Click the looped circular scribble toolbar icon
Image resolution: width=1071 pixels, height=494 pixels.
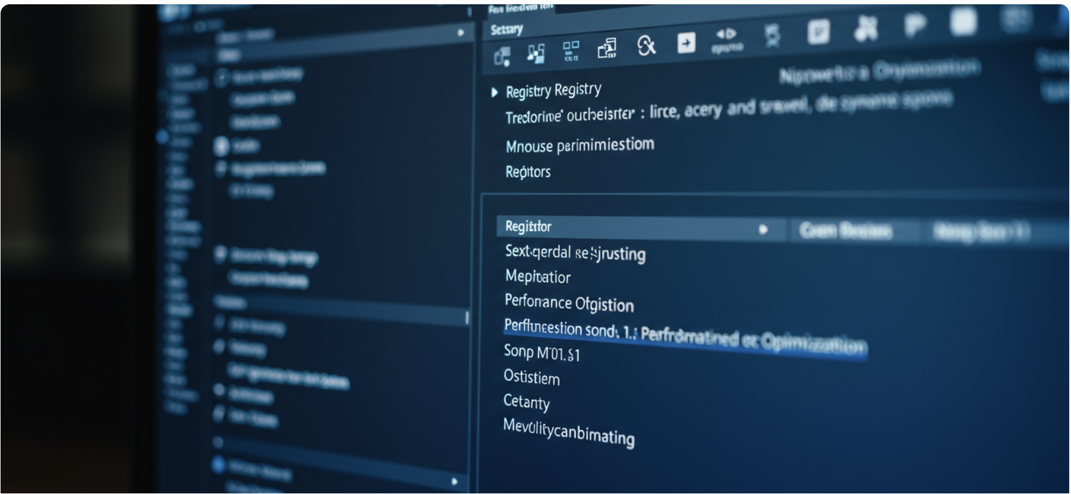point(646,45)
